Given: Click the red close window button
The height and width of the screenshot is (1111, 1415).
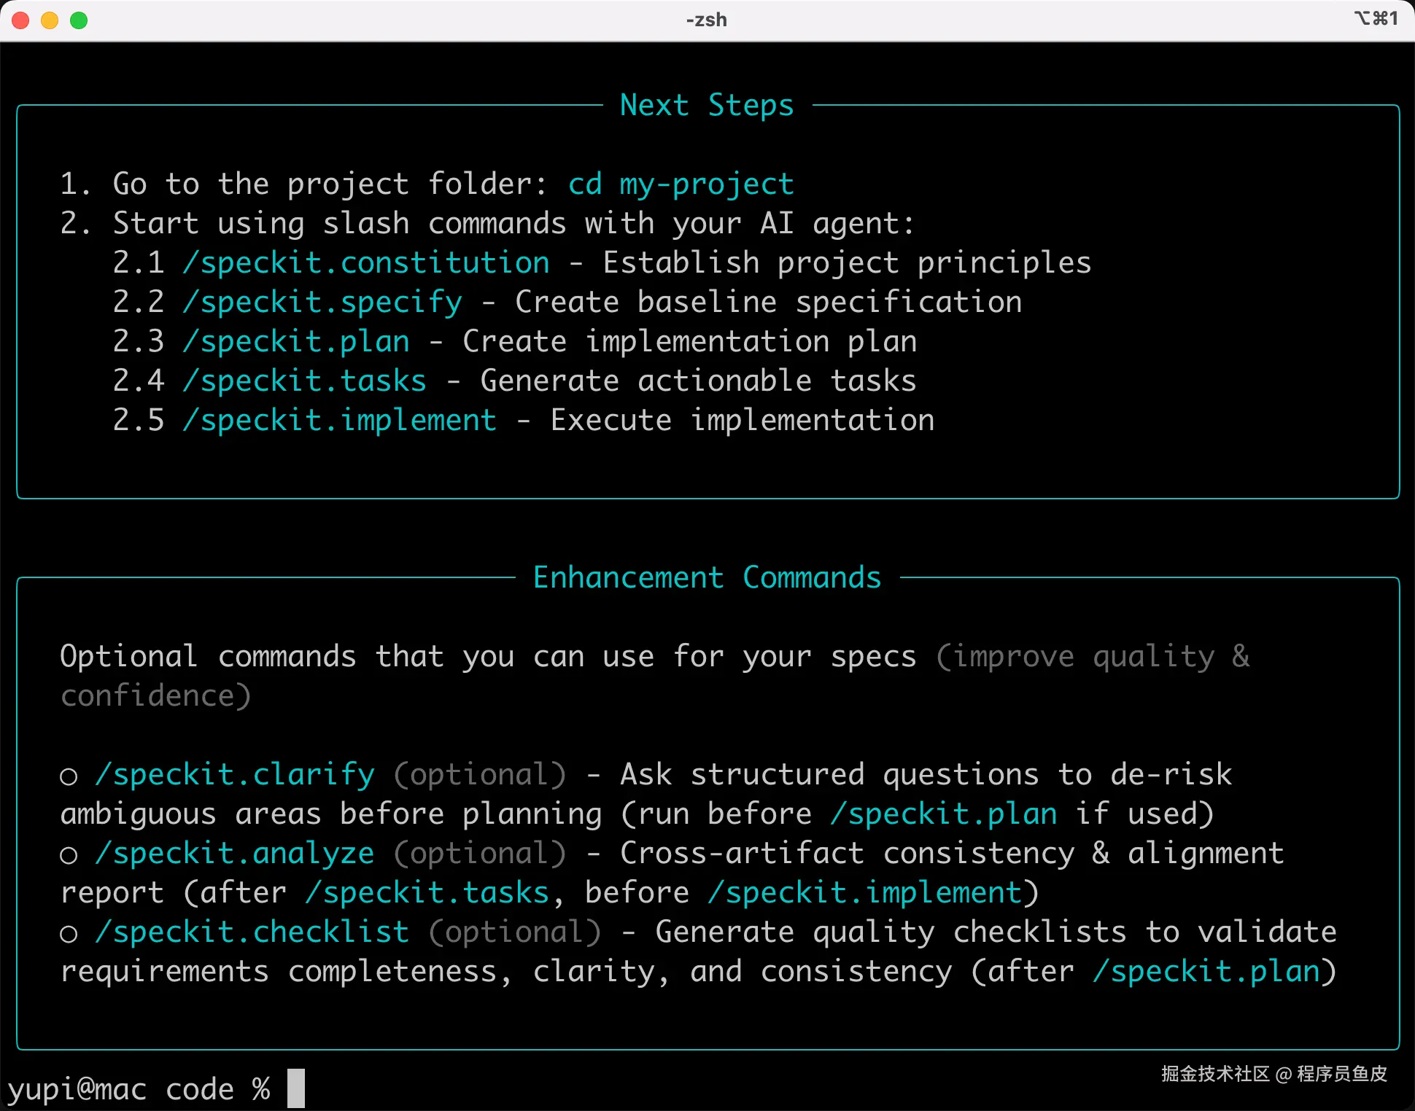Looking at the screenshot, I should [20, 20].
